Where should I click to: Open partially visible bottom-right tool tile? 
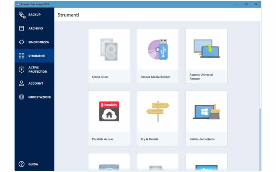207,163
